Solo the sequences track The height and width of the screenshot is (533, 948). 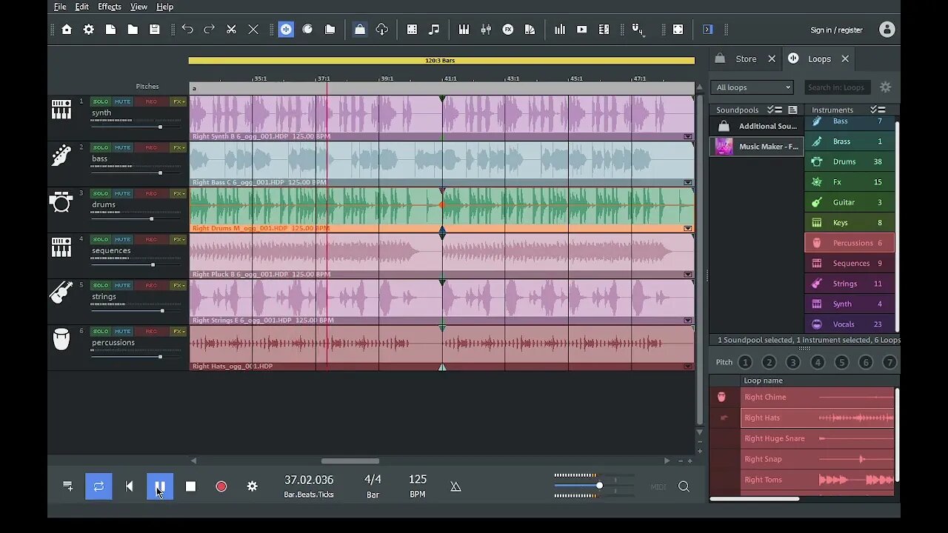pyautogui.click(x=100, y=239)
